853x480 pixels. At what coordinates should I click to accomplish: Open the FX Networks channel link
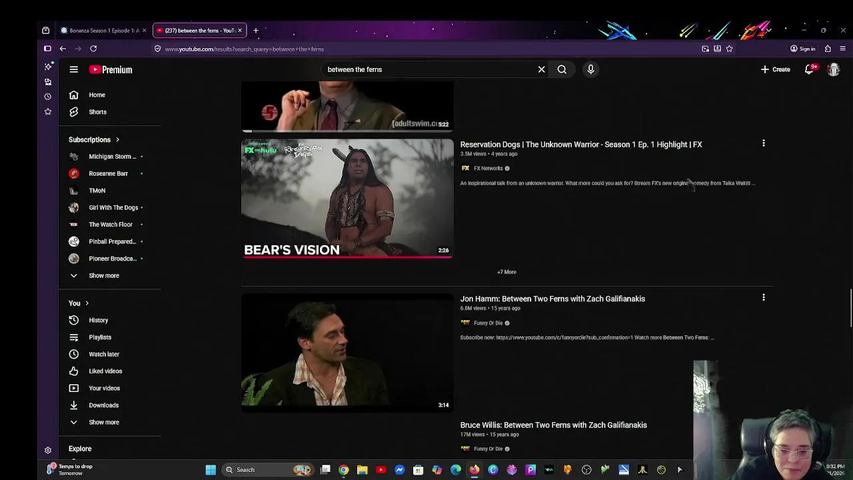click(x=488, y=168)
